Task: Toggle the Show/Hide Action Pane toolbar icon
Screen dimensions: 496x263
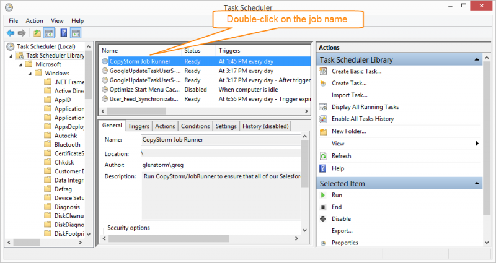Action: tap(76, 33)
